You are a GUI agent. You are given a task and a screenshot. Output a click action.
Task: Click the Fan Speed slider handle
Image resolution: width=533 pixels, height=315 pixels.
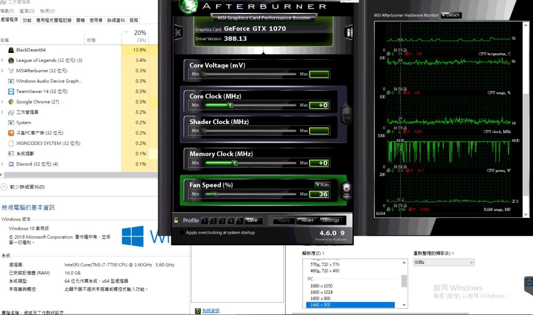[x=215, y=194]
